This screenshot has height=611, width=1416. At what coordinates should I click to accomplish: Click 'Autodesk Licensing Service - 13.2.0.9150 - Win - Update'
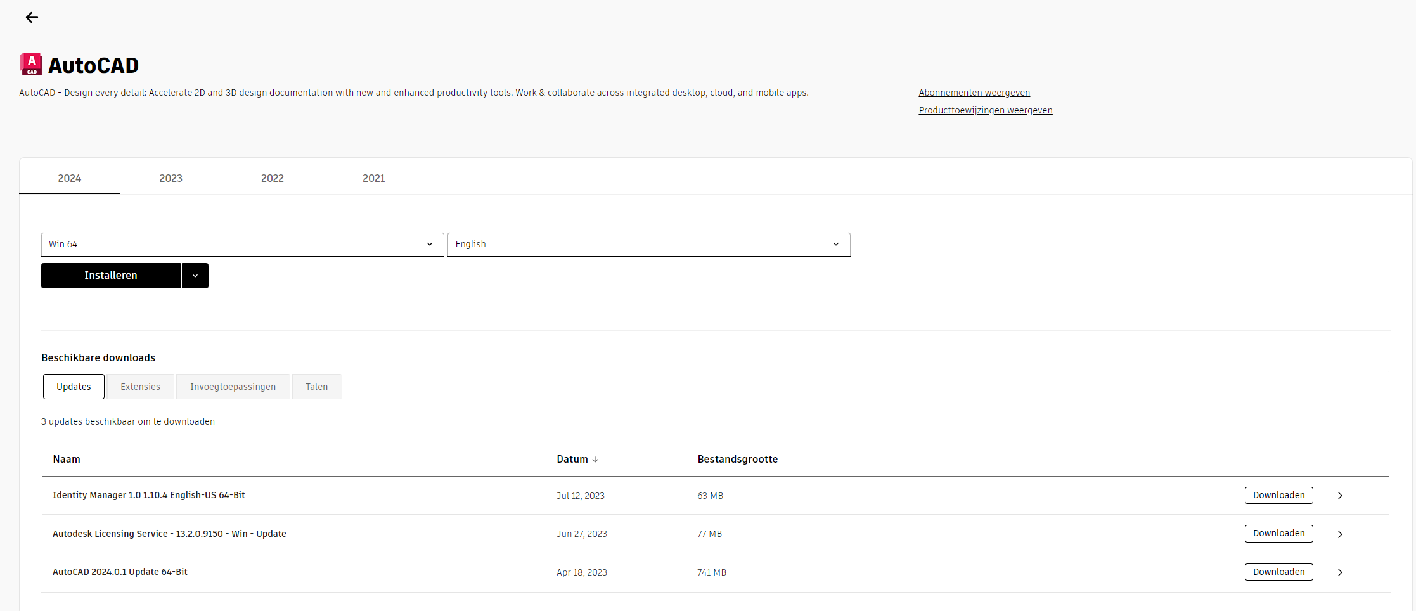(169, 534)
